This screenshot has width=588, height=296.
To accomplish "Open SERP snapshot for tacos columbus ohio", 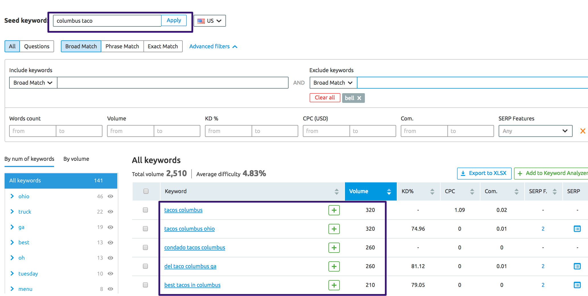I will click(577, 229).
